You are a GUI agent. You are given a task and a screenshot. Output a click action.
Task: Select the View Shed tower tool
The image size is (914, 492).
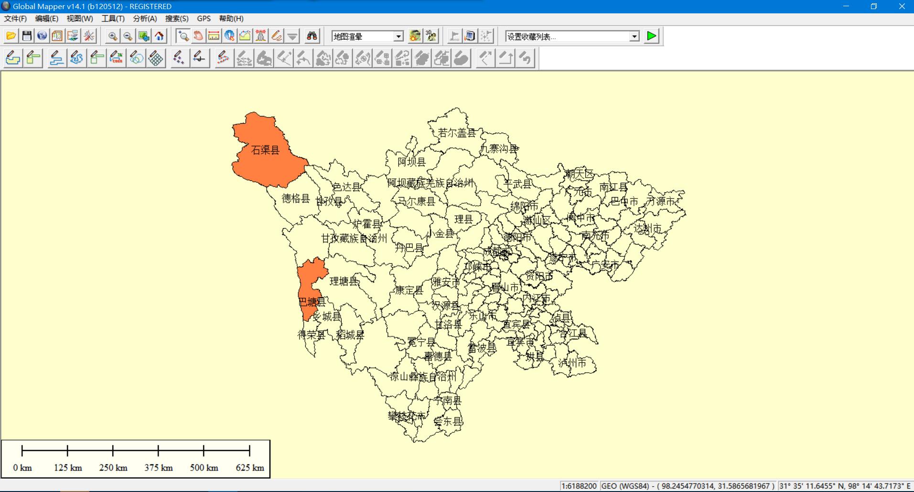click(261, 36)
